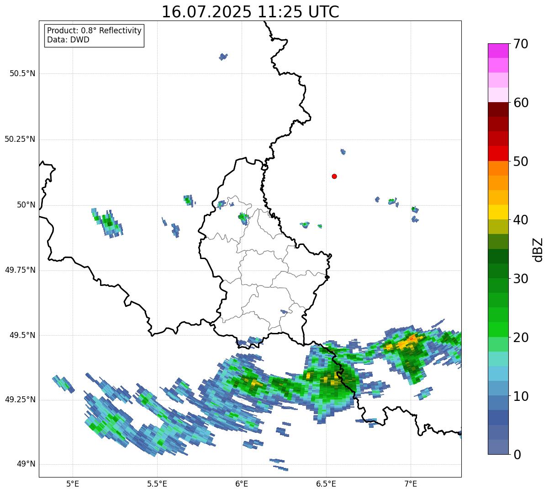Screen dimensions: 549x493
Task: Click the colorbar tick label 20
Action: (x=521, y=337)
